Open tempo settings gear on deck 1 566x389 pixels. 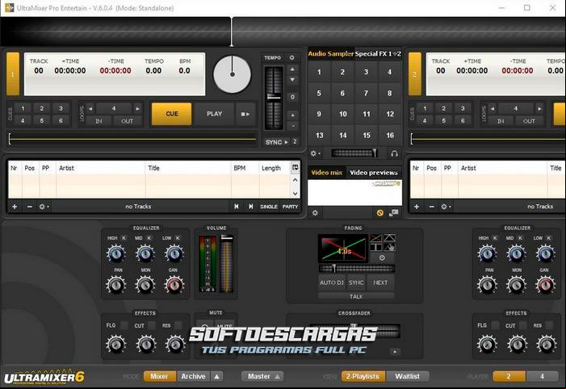[x=291, y=58]
